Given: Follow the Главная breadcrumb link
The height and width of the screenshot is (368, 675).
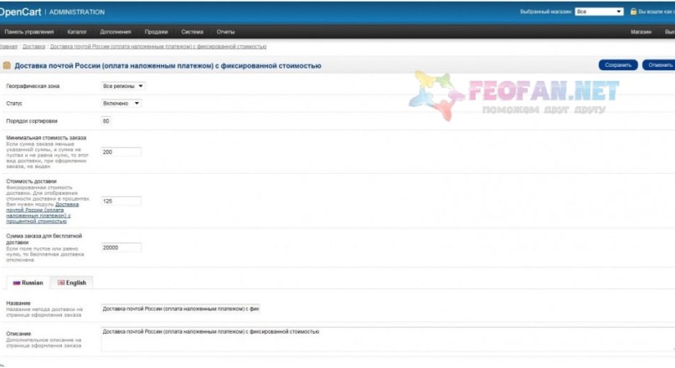Looking at the screenshot, I should [8, 47].
